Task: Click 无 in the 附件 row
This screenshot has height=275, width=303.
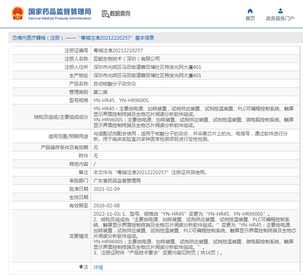Action: pyautogui.click(x=96, y=156)
